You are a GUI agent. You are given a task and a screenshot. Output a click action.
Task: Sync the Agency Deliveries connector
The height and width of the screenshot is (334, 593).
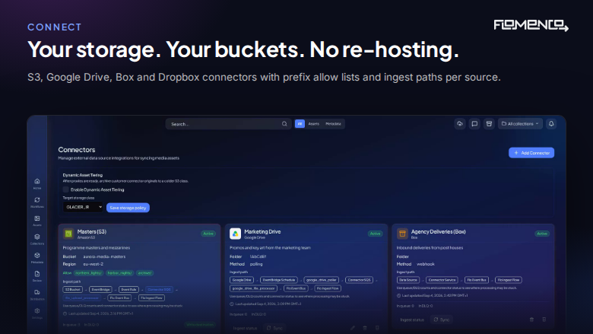pos(442,320)
